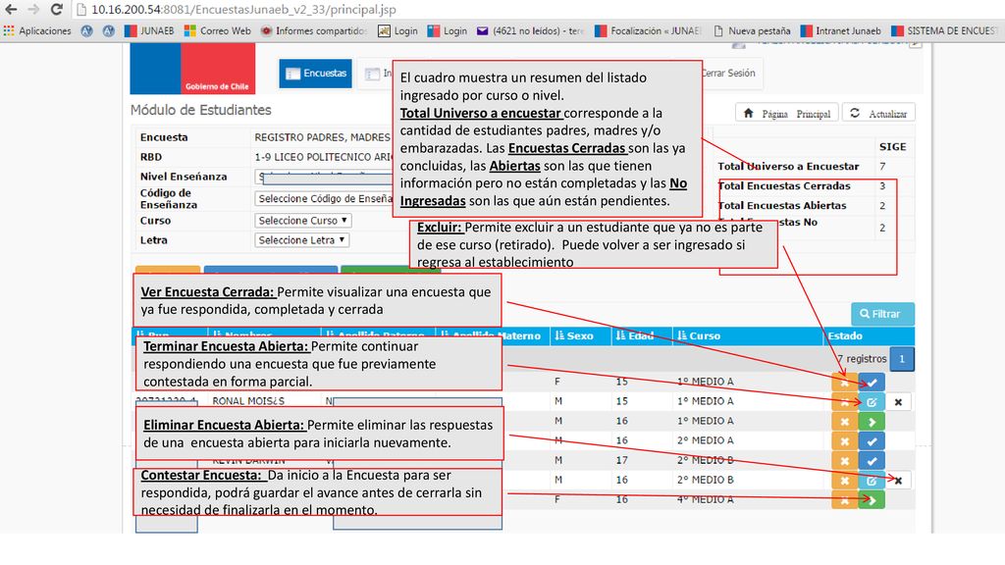Open the JUNAEB bookmark
This screenshot has height=565, width=1005.
(x=149, y=30)
